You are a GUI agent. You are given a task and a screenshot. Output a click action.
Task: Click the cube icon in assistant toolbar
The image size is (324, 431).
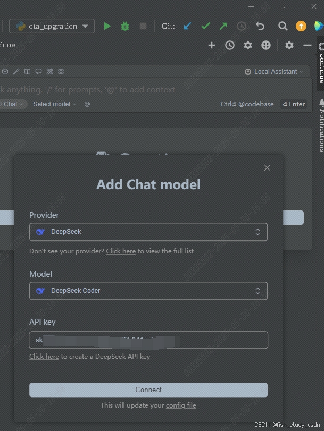click(x=5, y=71)
